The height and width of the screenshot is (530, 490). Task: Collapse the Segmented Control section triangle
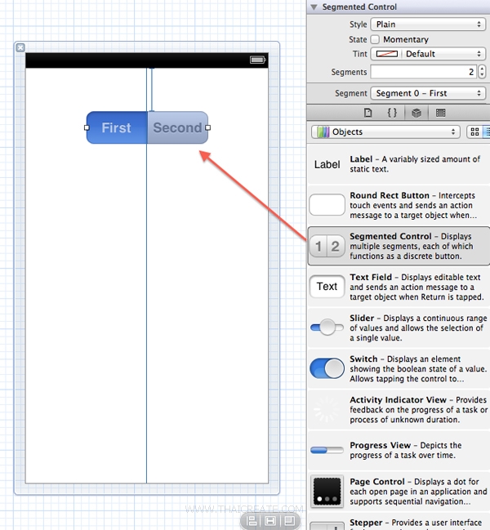tap(314, 7)
